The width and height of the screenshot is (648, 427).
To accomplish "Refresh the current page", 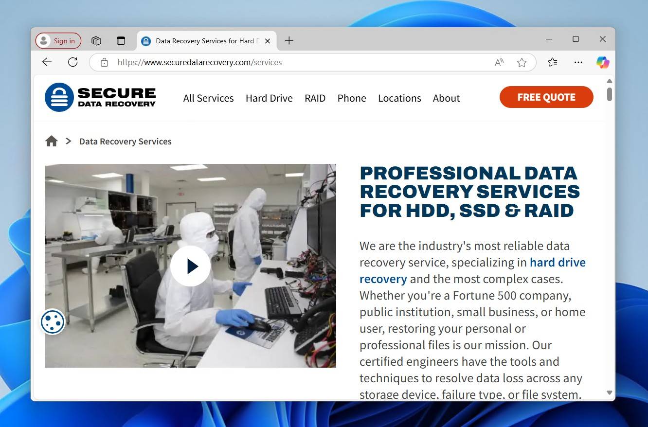I will 73,62.
